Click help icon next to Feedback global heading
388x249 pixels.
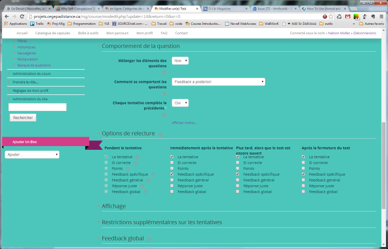point(149,239)
